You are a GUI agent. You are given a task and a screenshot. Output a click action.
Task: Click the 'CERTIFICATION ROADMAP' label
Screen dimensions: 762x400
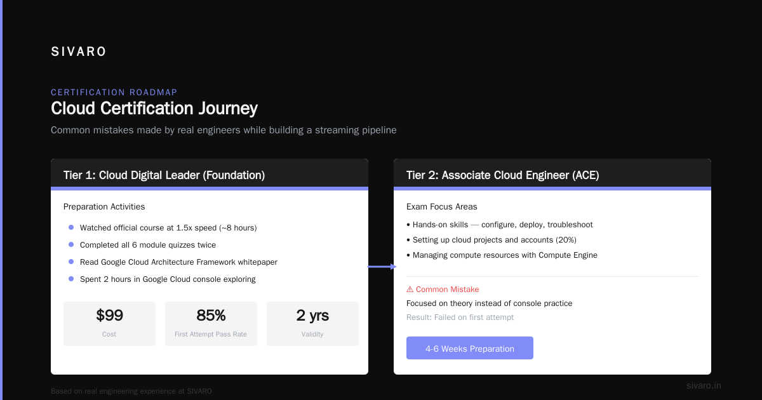114,93
